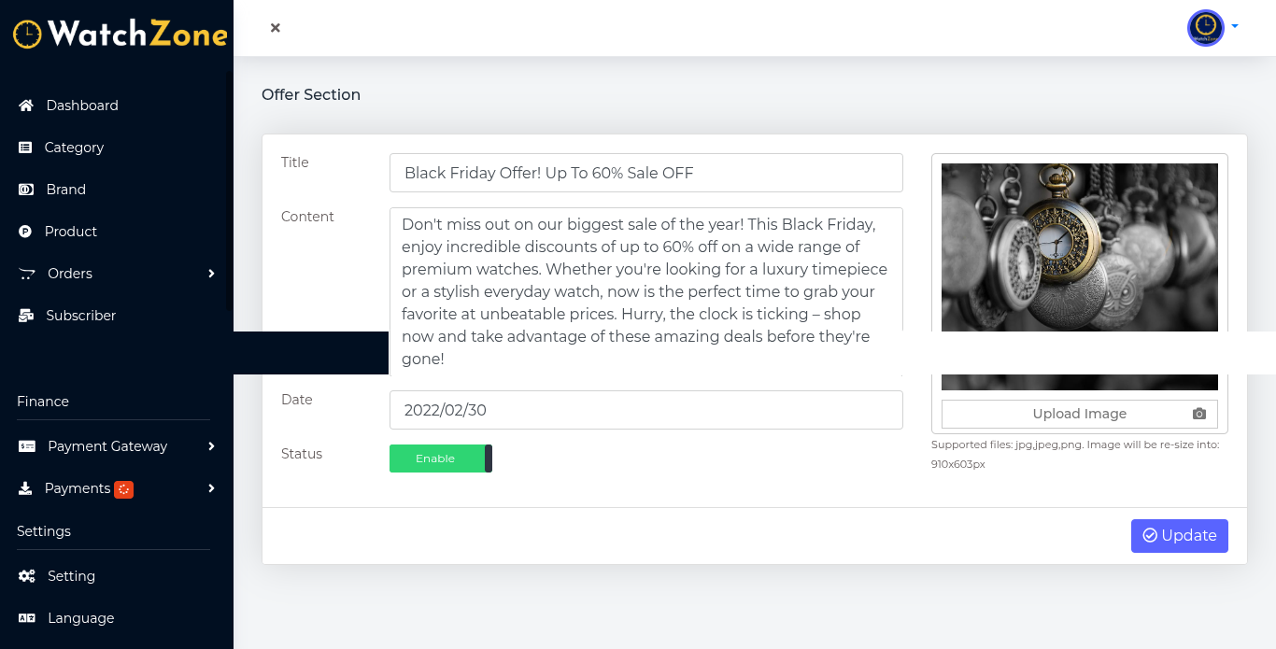The height and width of the screenshot is (649, 1276).
Task: Click the Subscriber icon in sidebar
Action: [26, 316]
